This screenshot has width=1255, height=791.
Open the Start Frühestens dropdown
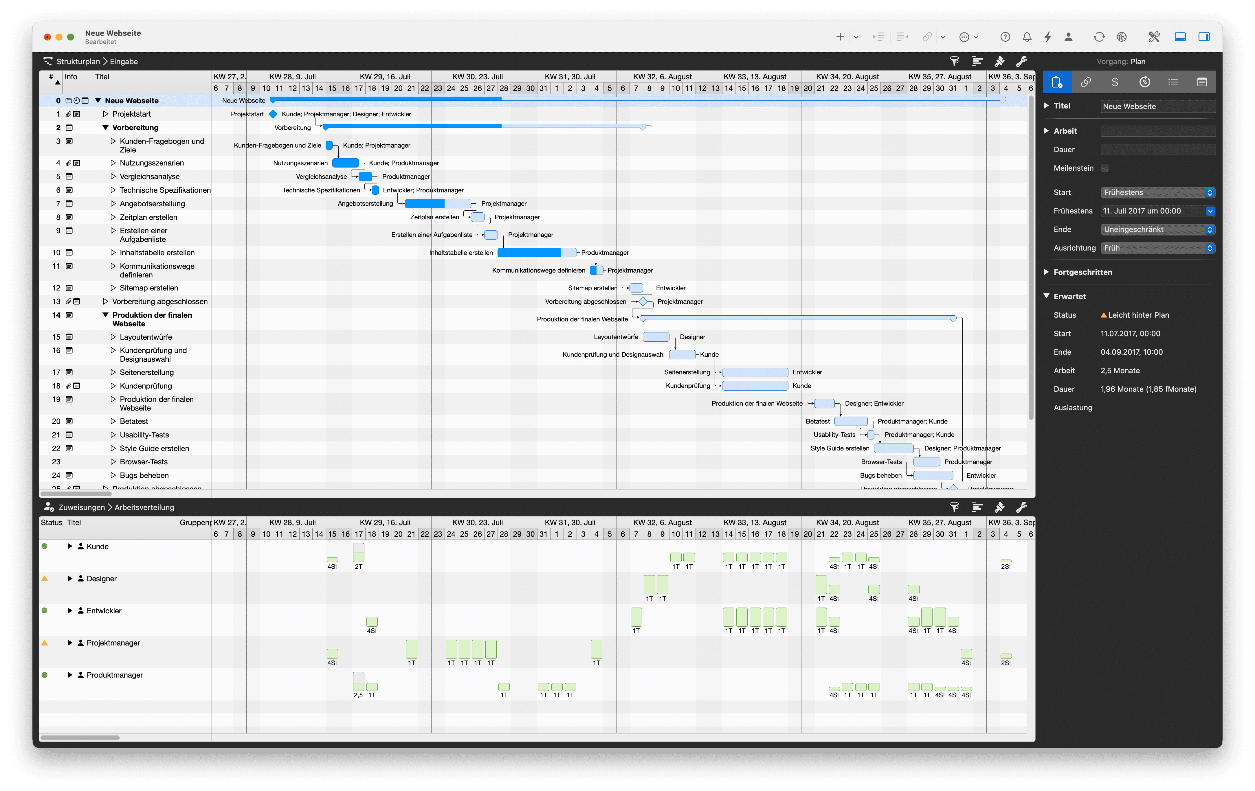coord(1157,192)
